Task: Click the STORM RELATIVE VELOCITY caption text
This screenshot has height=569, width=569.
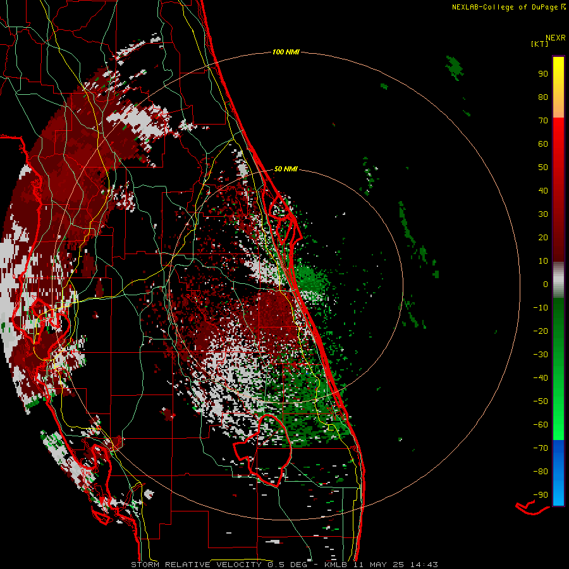Action: [x=196, y=565]
